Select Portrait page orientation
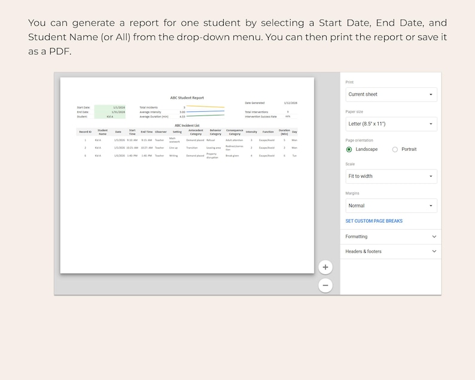This screenshot has height=380, width=475. point(395,150)
